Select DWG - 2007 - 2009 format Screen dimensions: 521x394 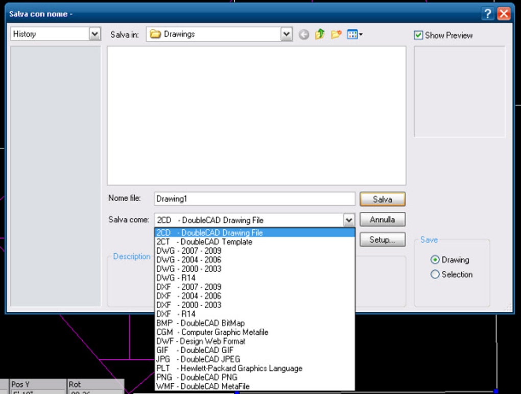point(255,251)
